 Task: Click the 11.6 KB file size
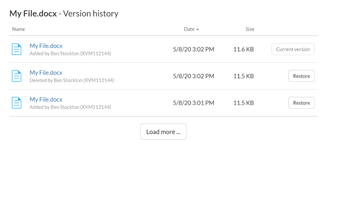point(244,49)
